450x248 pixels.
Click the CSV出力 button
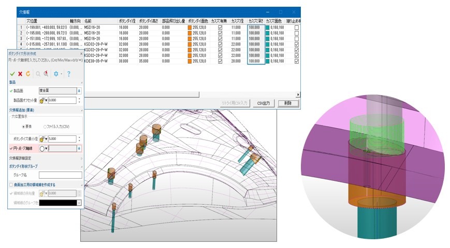264,103
